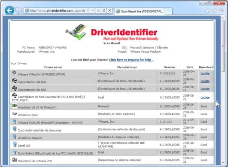Click the Driver name column header
The image size is (228, 167).
point(53,67)
